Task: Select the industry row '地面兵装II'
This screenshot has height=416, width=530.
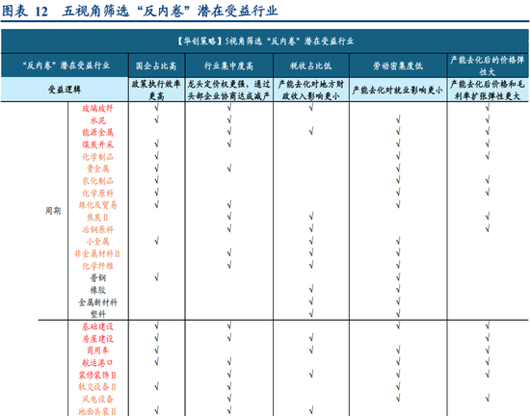Action: pos(97,411)
